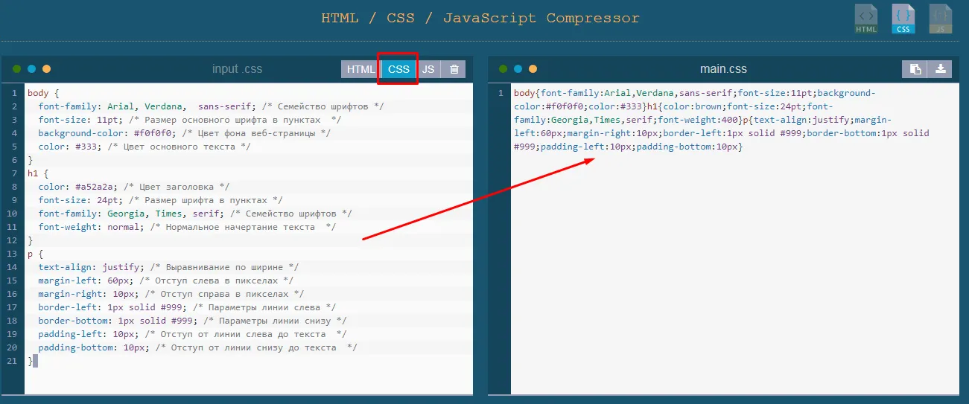The width and height of the screenshot is (969, 404).
Task: Click the orange dot on input panel
Action: [46, 69]
